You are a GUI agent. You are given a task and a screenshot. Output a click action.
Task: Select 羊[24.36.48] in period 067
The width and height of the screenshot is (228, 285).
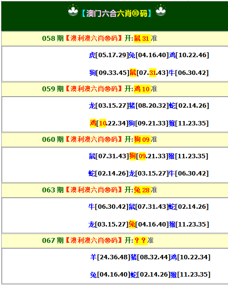click(x=110, y=257)
